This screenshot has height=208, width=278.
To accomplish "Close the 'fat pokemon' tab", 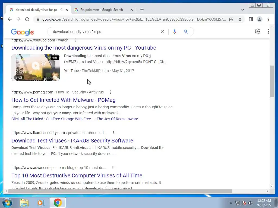I will pos(132,10).
